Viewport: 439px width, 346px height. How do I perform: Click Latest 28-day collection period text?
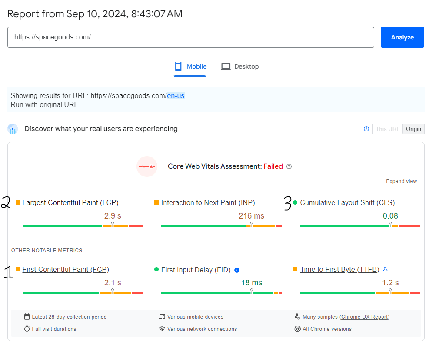(x=69, y=317)
